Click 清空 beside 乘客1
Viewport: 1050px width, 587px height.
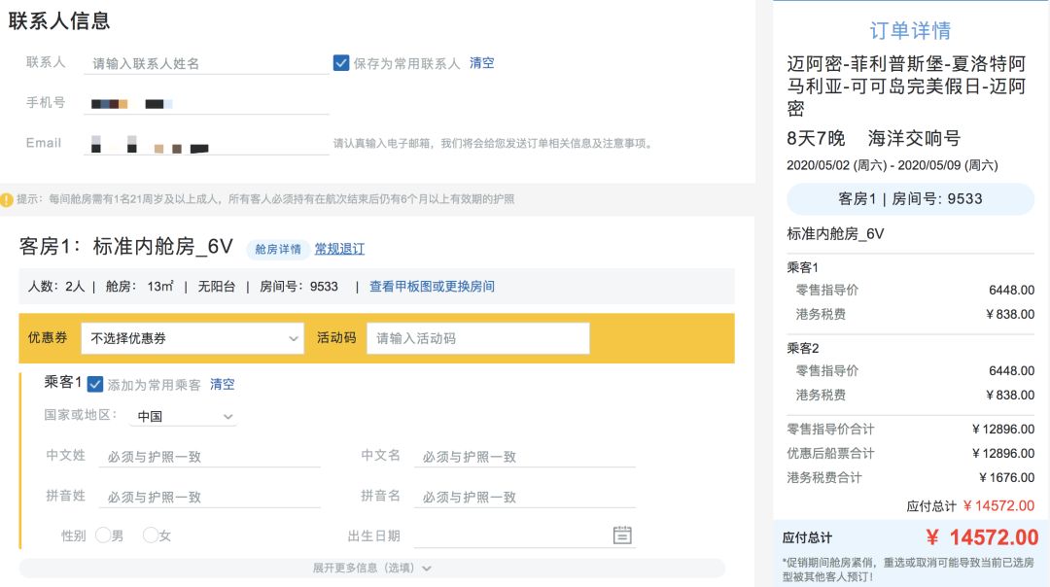point(223,384)
